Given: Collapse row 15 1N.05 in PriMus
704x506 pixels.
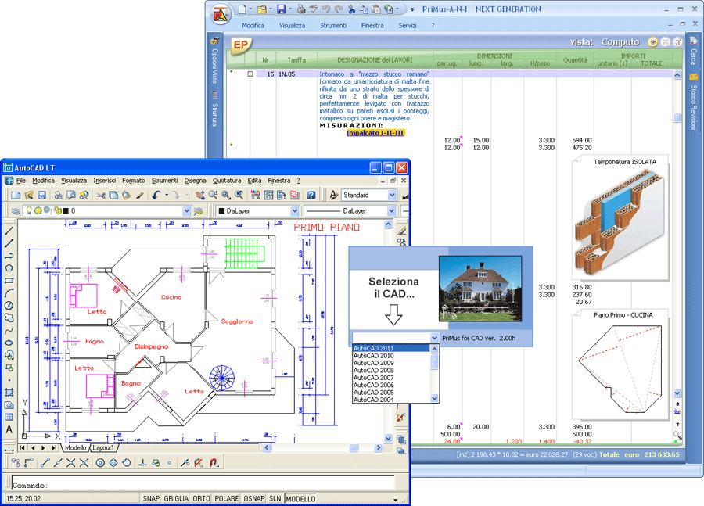Looking at the screenshot, I should [x=250, y=74].
